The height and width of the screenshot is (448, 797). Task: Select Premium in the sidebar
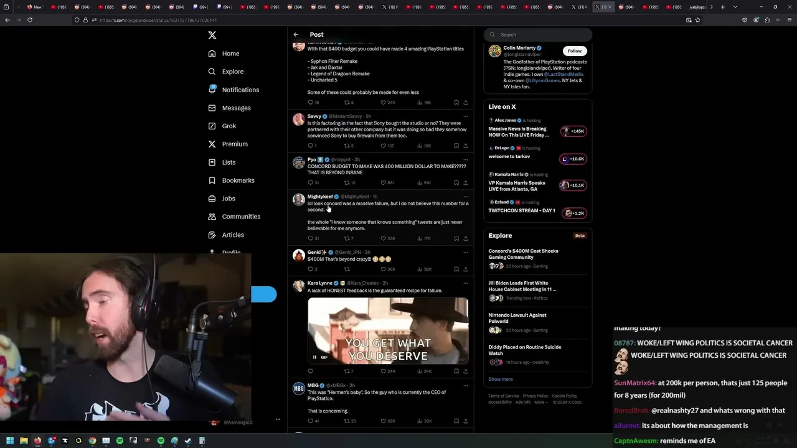[228, 144]
